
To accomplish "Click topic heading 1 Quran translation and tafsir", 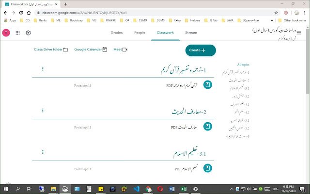I will coord(183,69).
